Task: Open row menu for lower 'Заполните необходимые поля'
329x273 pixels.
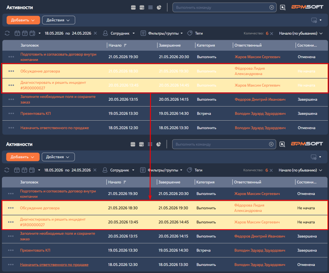Action: click(11, 236)
